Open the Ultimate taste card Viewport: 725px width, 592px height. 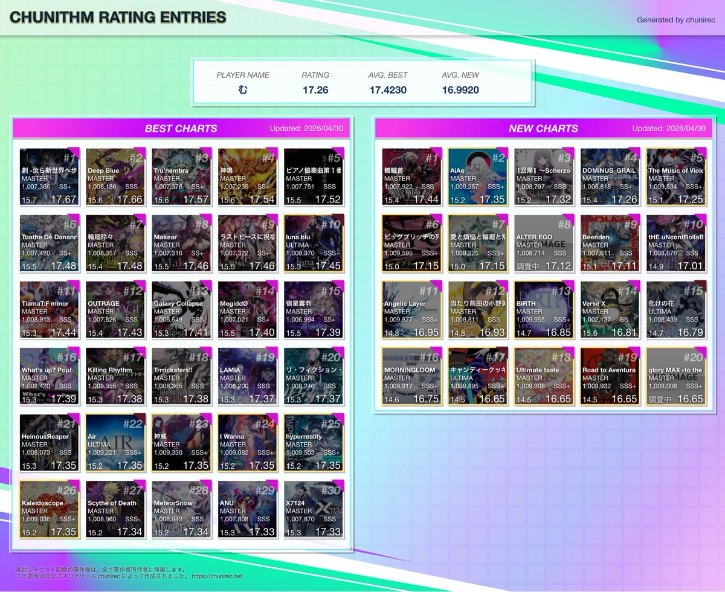point(544,376)
